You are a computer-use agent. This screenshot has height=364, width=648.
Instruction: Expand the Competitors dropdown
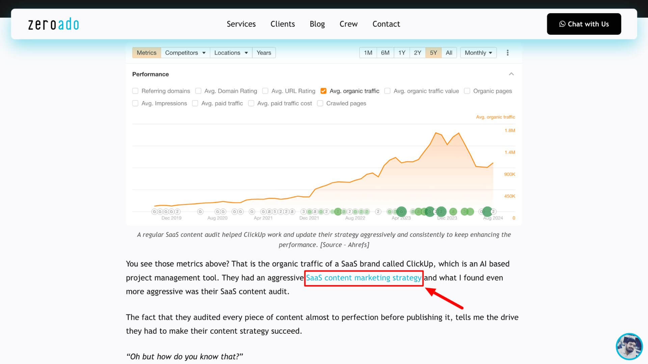(185, 53)
